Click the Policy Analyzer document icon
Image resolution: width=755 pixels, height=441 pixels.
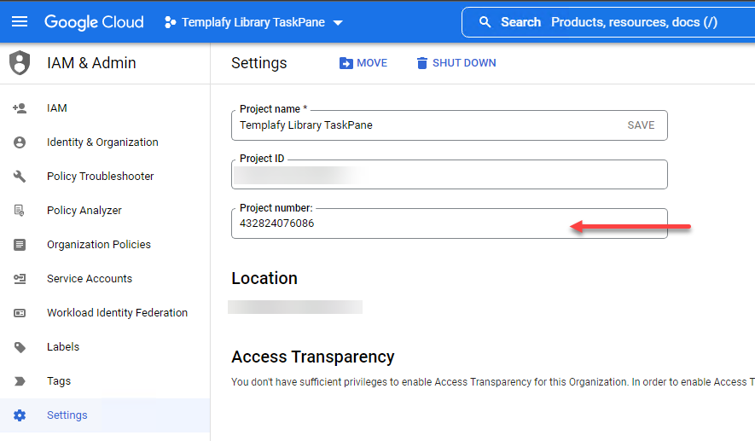click(x=20, y=211)
